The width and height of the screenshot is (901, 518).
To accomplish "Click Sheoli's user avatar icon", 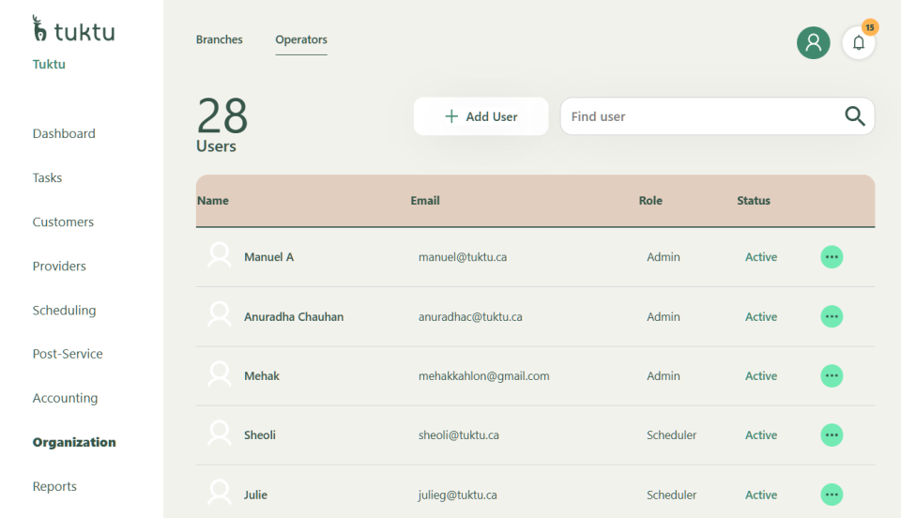I will [x=220, y=434].
